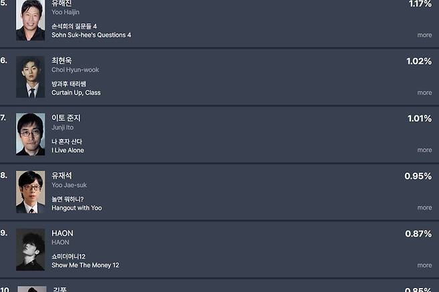Click "more" next to HAON's entry
439x292 pixels.
click(424, 265)
